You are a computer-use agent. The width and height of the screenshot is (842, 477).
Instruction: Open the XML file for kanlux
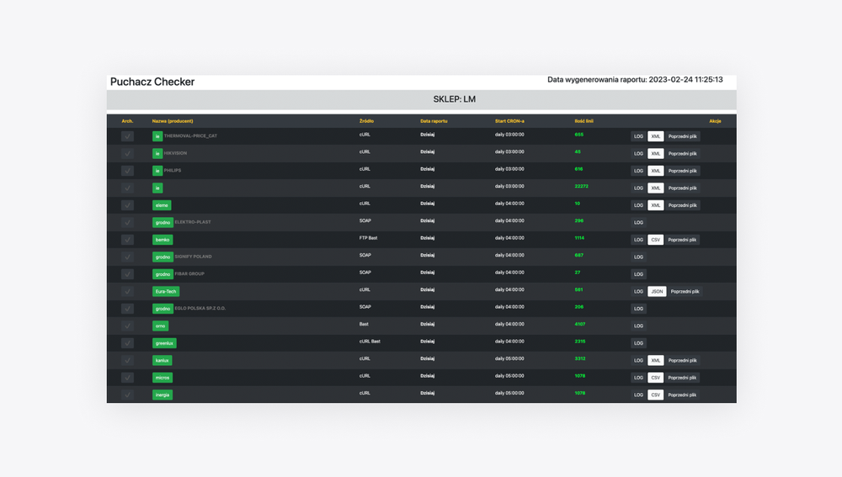[x=656, y=361]
